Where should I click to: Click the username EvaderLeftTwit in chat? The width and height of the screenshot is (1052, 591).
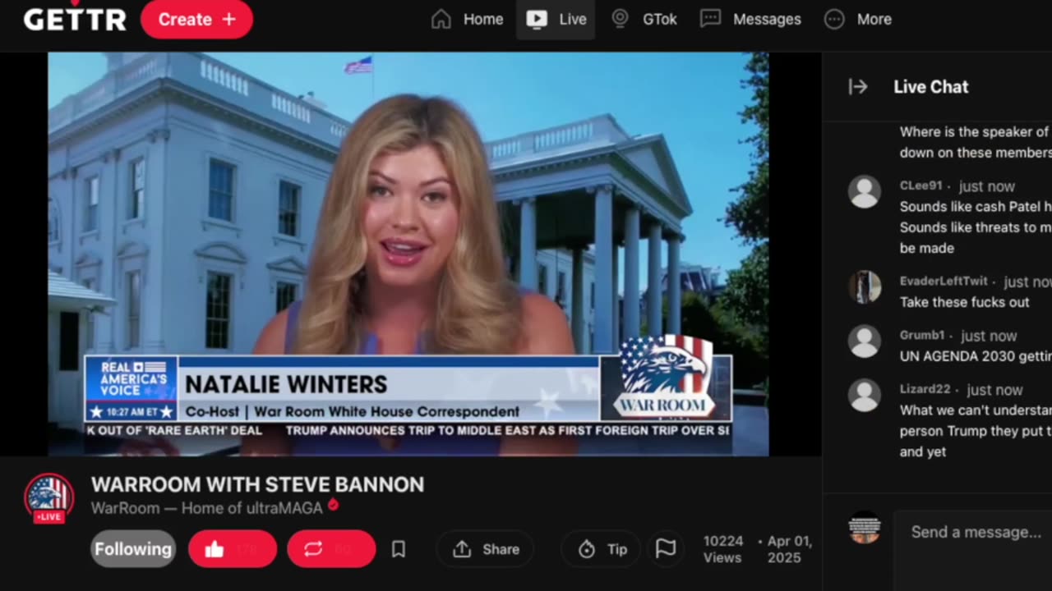pos(944,281)
